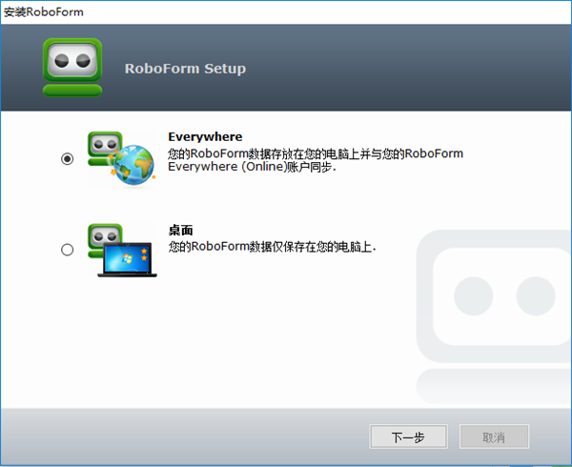Click the bold 桌面 option label
Viewport: 572px width, 467px height.
[181, 230]
